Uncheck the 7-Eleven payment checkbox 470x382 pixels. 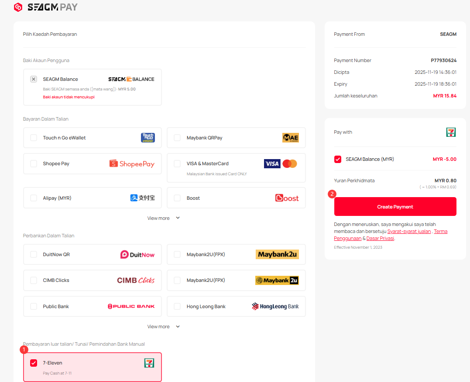[x=34, y=363]
